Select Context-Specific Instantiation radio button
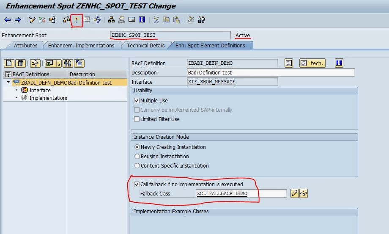This screenshot has width=389, height=234. point(137,165)
